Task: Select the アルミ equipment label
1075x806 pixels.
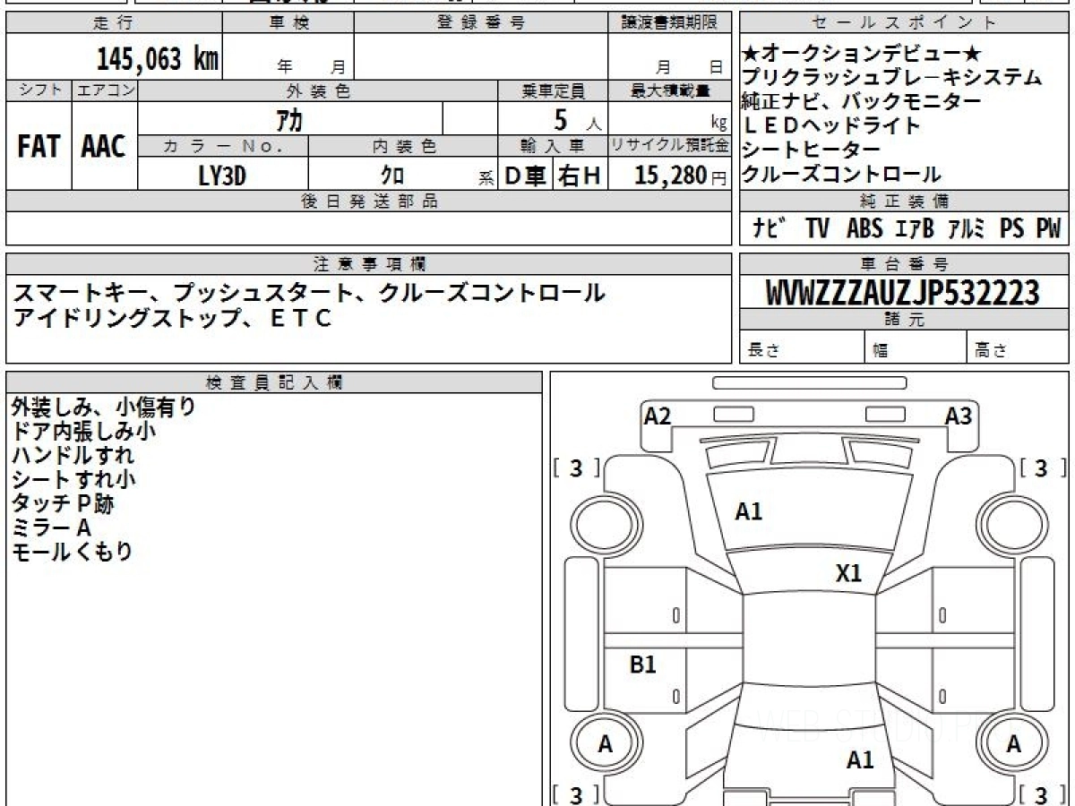Action: (x=967, y=228)
